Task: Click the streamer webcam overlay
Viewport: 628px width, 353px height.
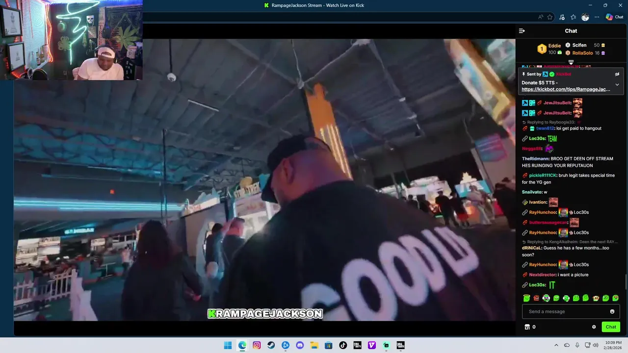Action: 72,40
